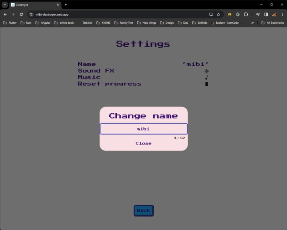This screenshot has width=287, height=230.
Task: Close the Destroyer tab
Action: (58, 5)
